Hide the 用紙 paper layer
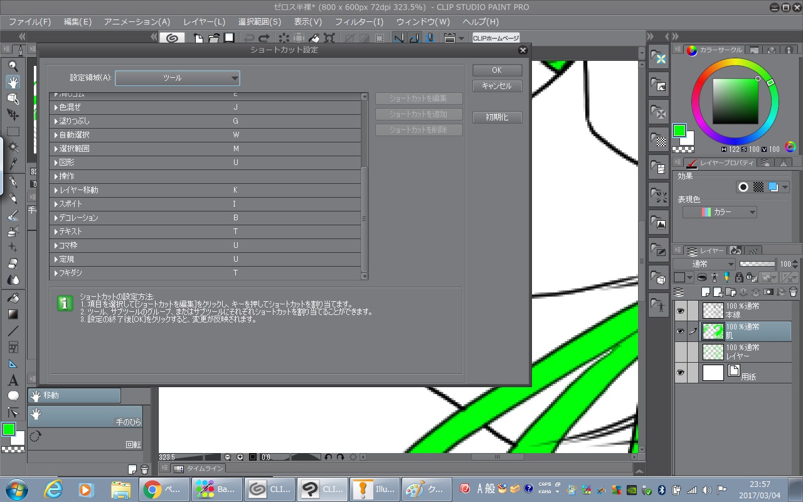 pyautogui.click(x=680, y=373)
